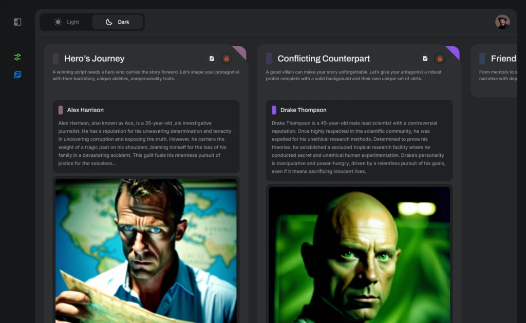Click the moon icon in theme switcher
The height and width of the screenshot is (323, 526).
coord(109,22)
